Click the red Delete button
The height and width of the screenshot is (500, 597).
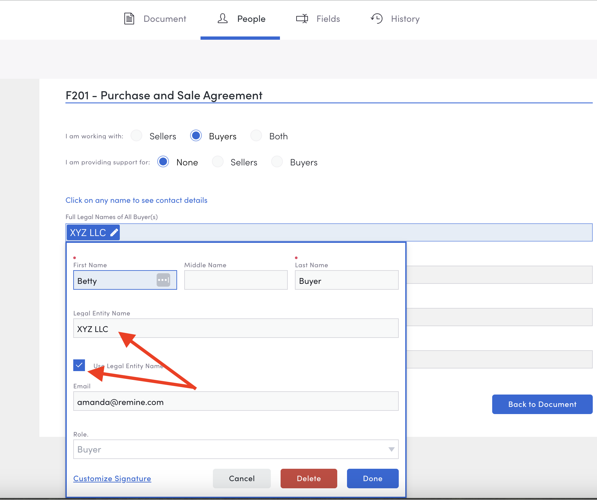309,479
